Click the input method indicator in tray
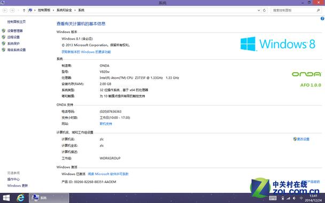 (301, 198)
